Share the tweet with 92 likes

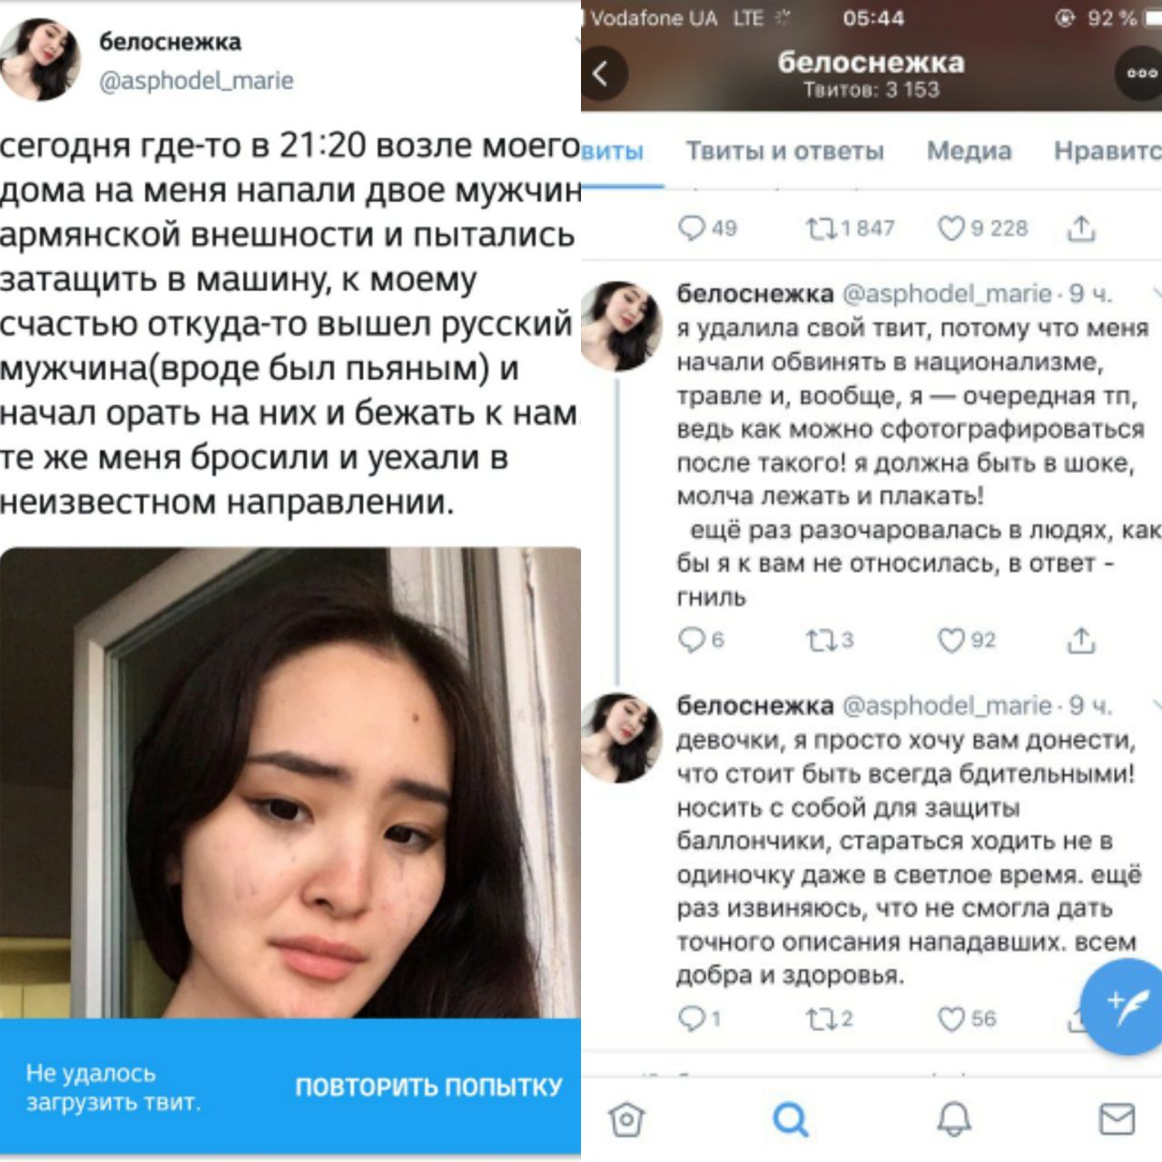(1080, 641)
